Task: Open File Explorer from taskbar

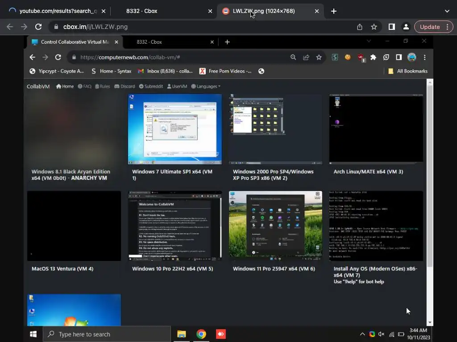Action: coord(182,334)
